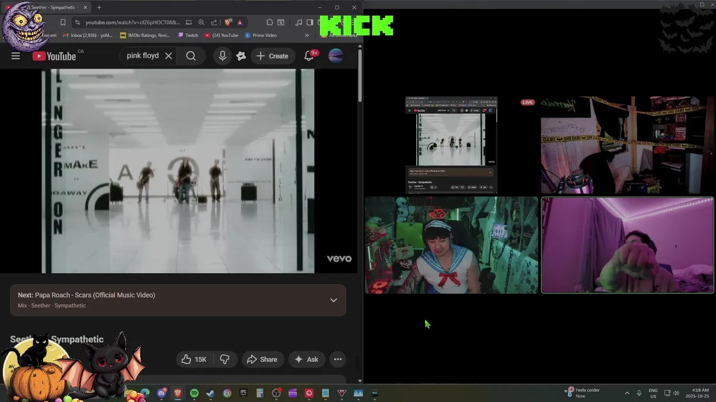The width and height of the screenshot is (716, 402).
Task: Open Spotify from taskbar
Action: [x=194, y=393]
